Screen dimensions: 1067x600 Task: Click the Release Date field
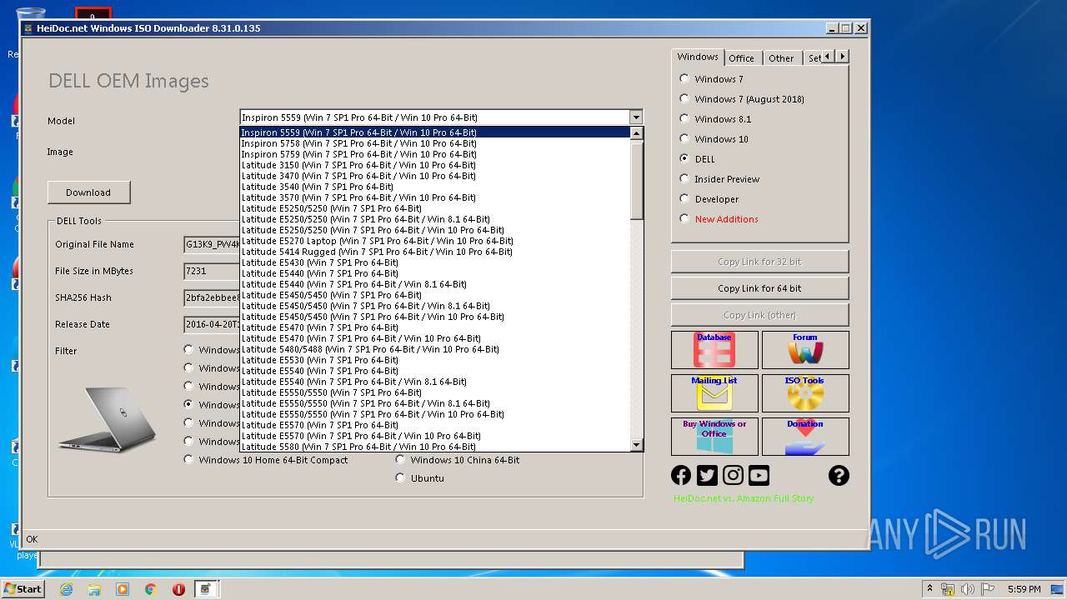click(x=212, y=324)
